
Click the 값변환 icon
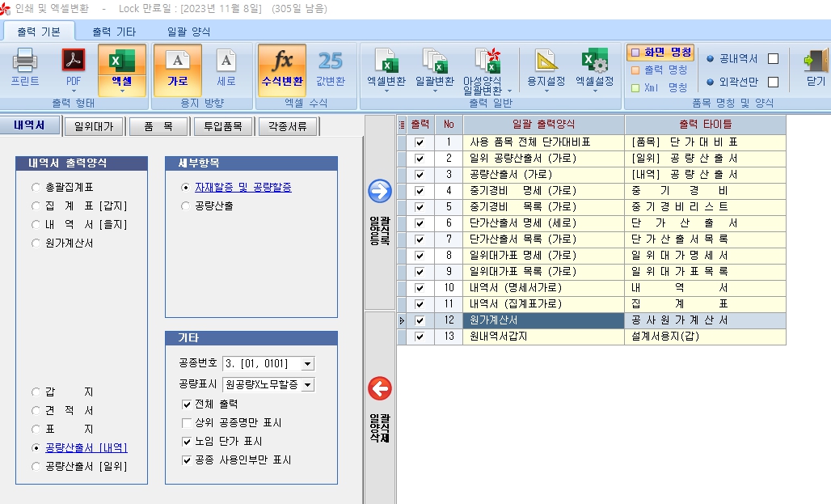tap(330, 63)
